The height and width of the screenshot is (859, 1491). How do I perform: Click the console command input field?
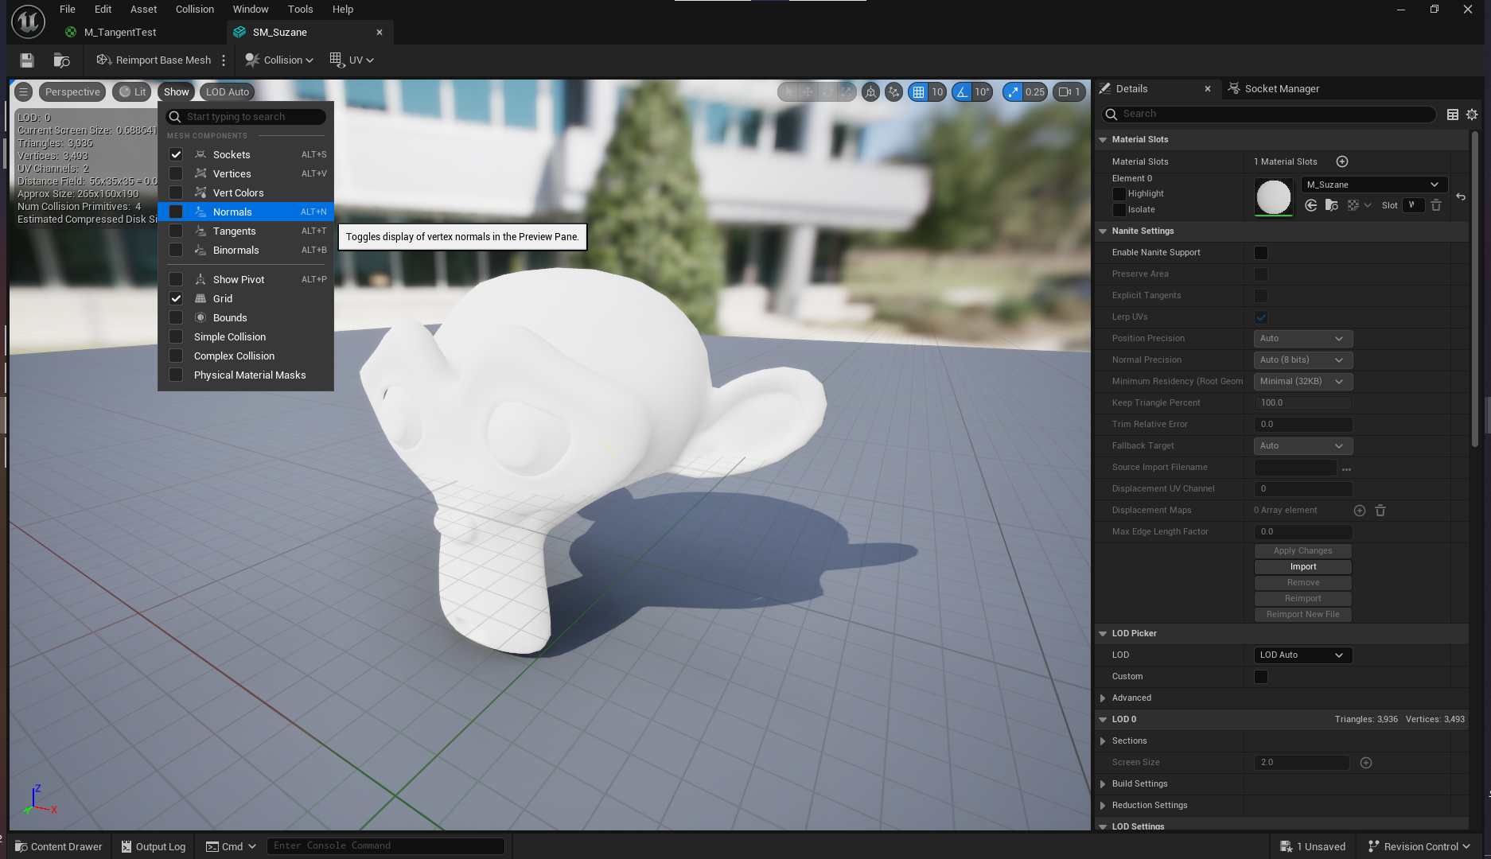tap(386, 846)
